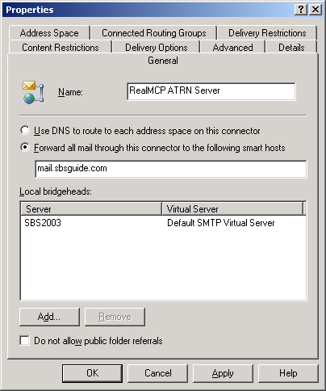Open the Advanced tab
Image resolution: width=326 pixels, height=391 pixels.
pyautogui.click(x=232, y=48)
